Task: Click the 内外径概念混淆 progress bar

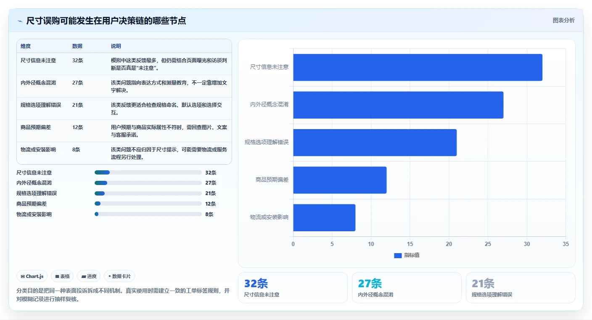Action: pyautogui.click(x=148, y=183)
